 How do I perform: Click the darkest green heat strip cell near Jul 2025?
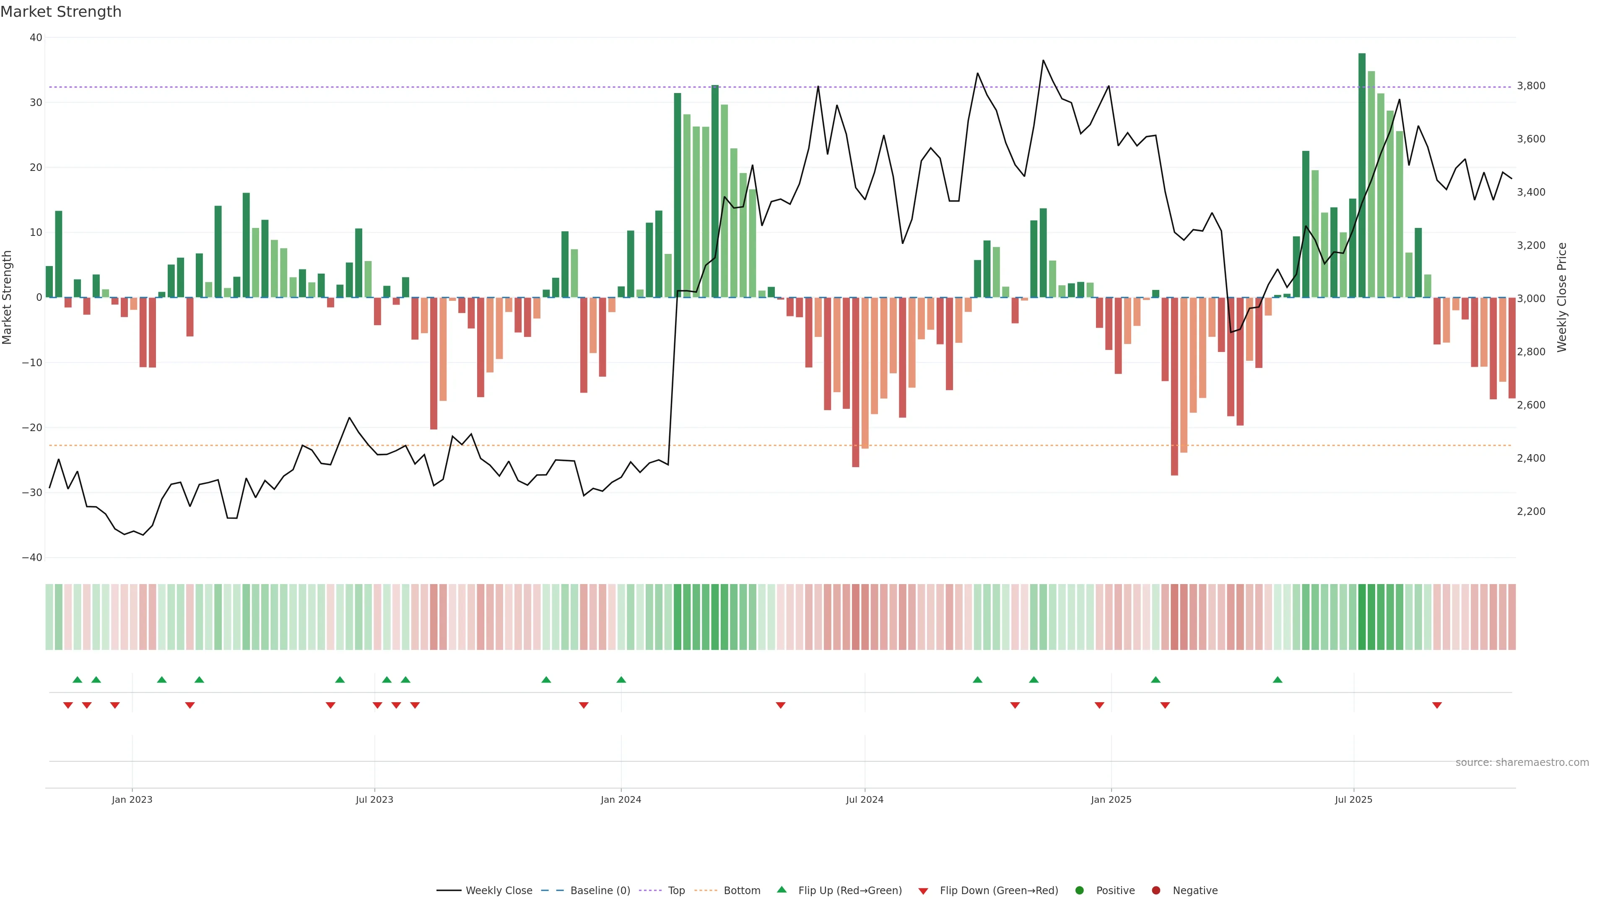(1362, 617)
